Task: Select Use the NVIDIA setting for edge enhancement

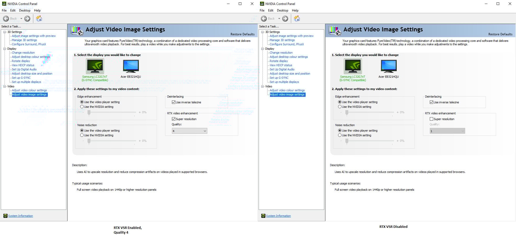Action: (82, 107)
